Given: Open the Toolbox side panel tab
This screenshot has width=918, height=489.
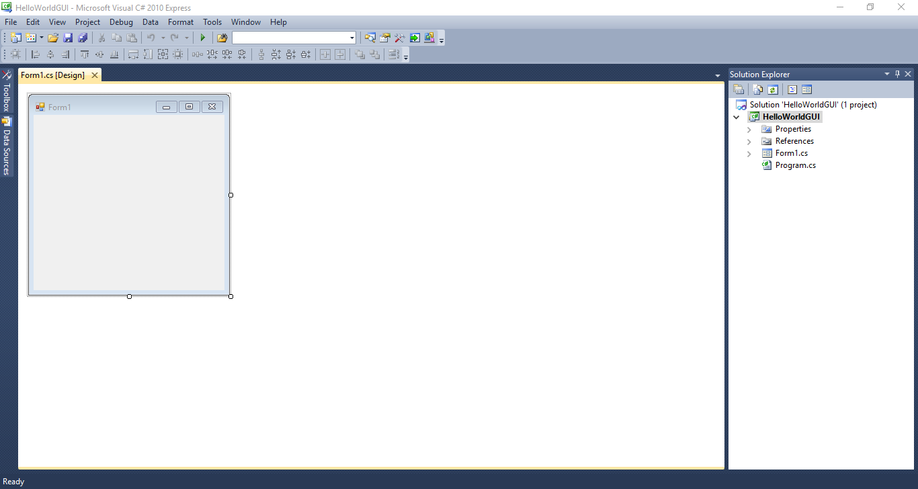Looking at the screenshot, I should [x=6, y=91].
